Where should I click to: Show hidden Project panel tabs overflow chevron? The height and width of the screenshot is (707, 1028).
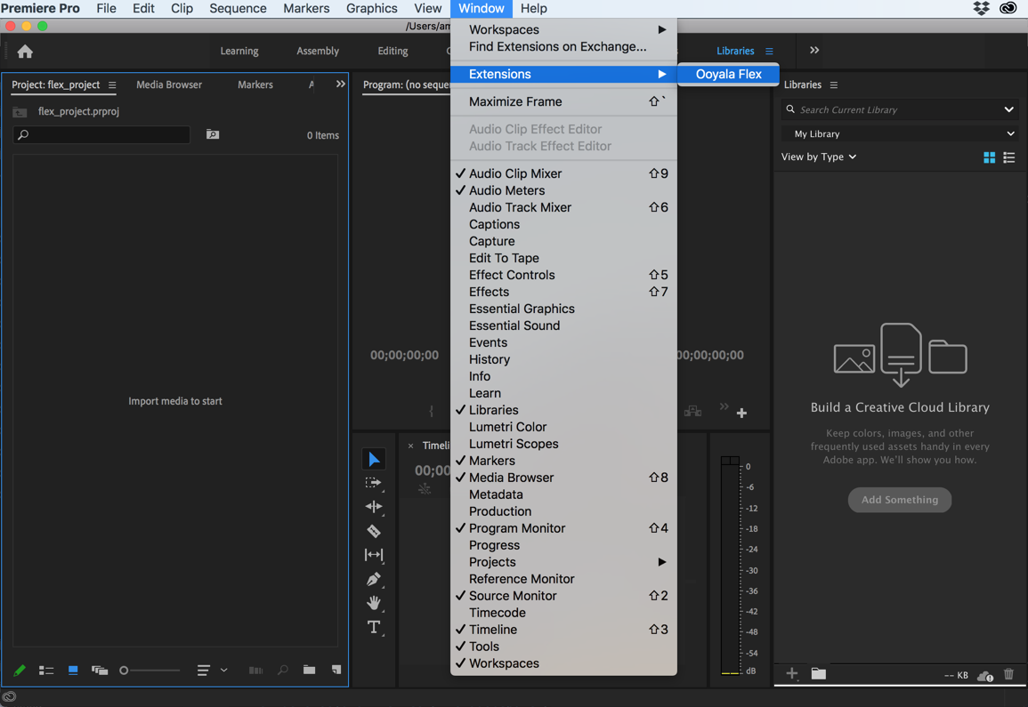tap(340, 84)
